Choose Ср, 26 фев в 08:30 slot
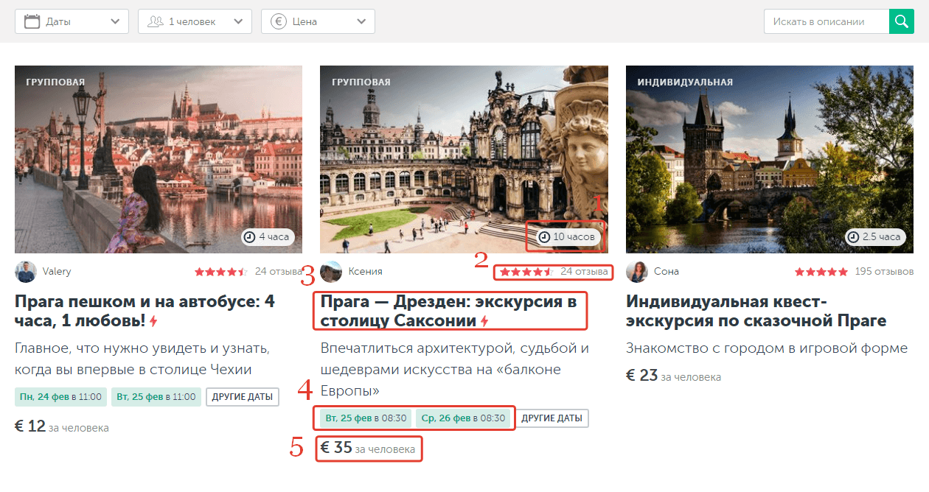Image resolution: width=929 pixels, height=492 pixels. click(x=463, y=418)
